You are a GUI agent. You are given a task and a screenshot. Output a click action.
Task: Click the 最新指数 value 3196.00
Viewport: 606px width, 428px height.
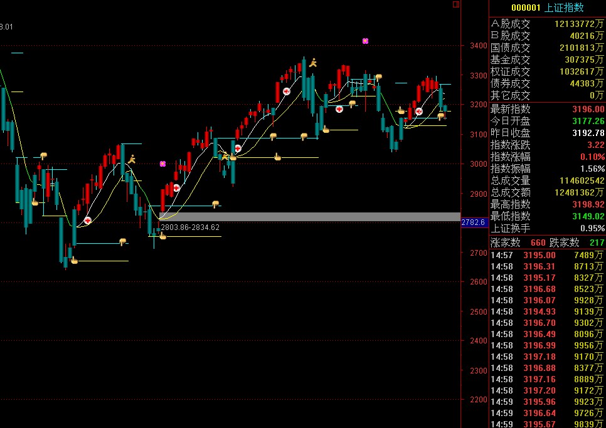(588, 109)
